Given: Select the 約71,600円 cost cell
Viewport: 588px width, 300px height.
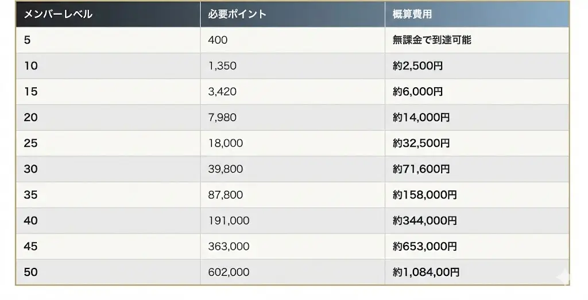Looking at the screenshot, I should pyautogui.click(x=421, y=169).
